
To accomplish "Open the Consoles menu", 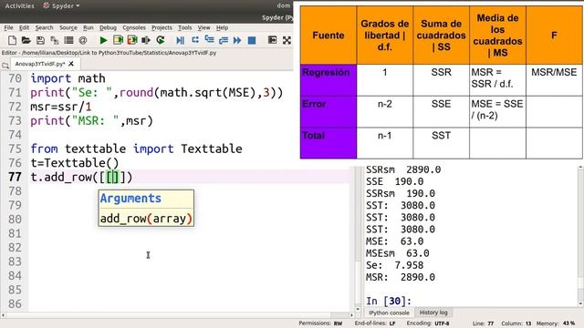I will [x=134, y=27].
